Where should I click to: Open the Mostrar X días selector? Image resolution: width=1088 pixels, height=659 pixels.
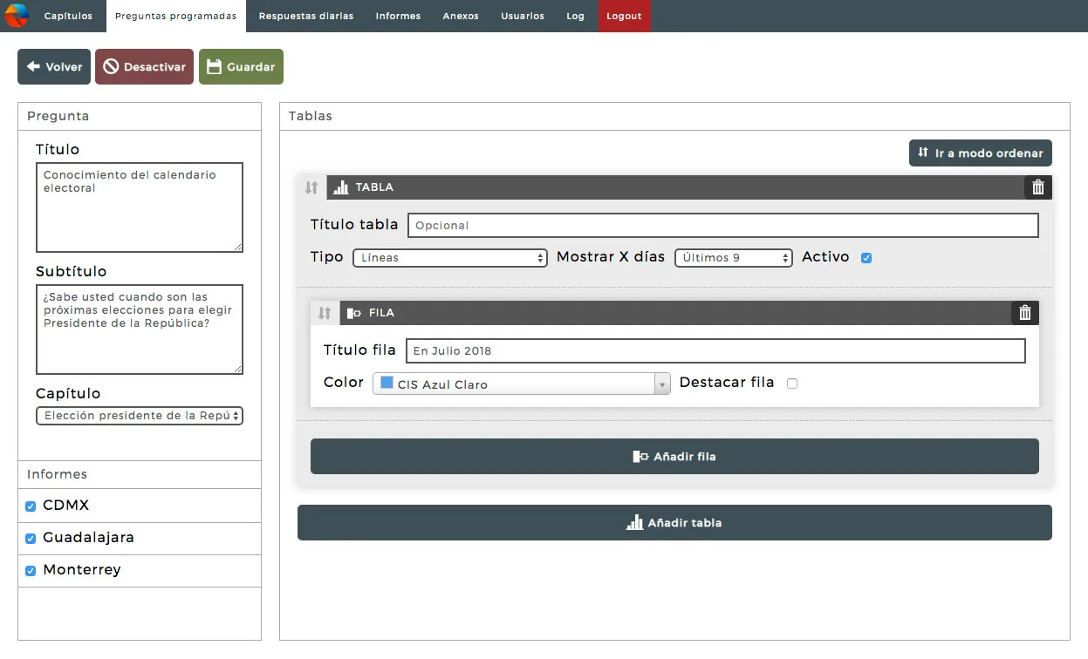point(733,257)
